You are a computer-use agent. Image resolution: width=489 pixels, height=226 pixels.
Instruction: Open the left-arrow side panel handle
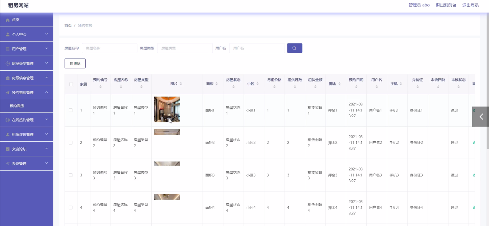[481, 117]
